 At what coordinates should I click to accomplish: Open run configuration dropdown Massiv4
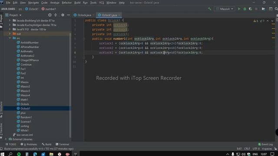point(225,9)
